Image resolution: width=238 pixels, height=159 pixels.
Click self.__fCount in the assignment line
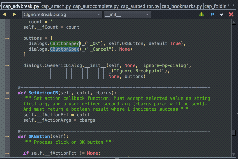(x=41, y=27)
